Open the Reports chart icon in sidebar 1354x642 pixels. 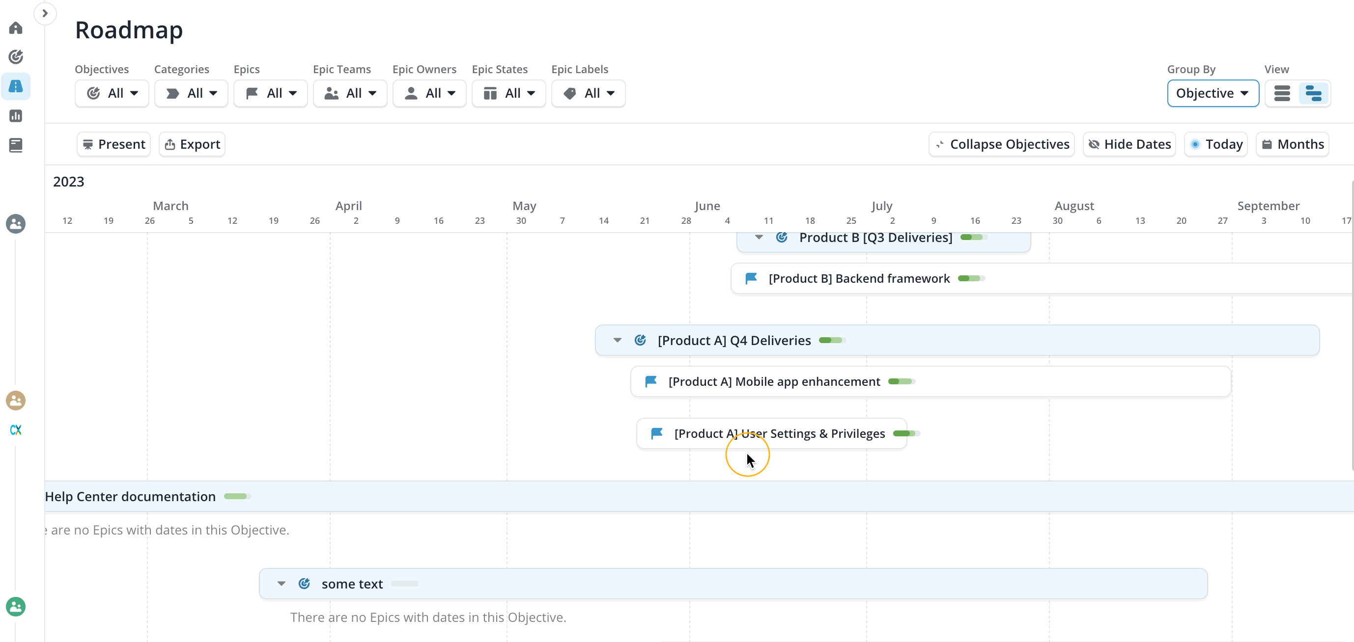[16, 115]
